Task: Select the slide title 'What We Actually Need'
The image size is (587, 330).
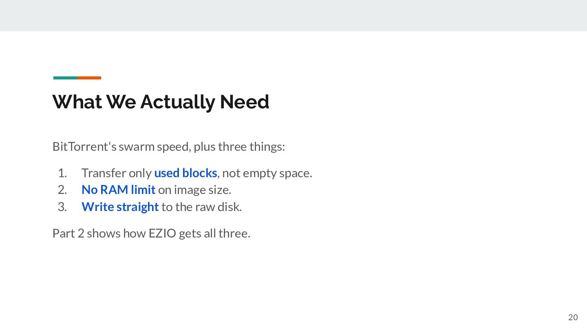Action: coord(161,102)
